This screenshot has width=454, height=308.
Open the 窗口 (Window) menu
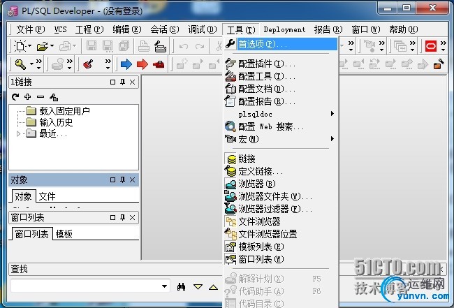(x=366, y=29)
